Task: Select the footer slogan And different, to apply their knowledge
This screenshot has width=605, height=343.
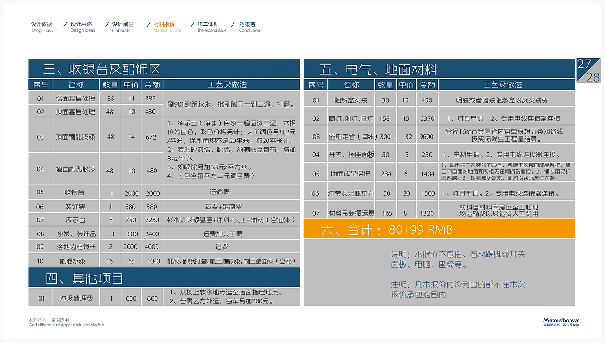Action: [x=67, y=325]
